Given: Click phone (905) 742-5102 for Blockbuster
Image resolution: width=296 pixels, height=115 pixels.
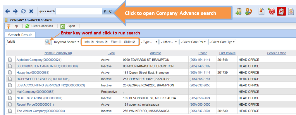Looking at the screenshot, I should [200, 66].
